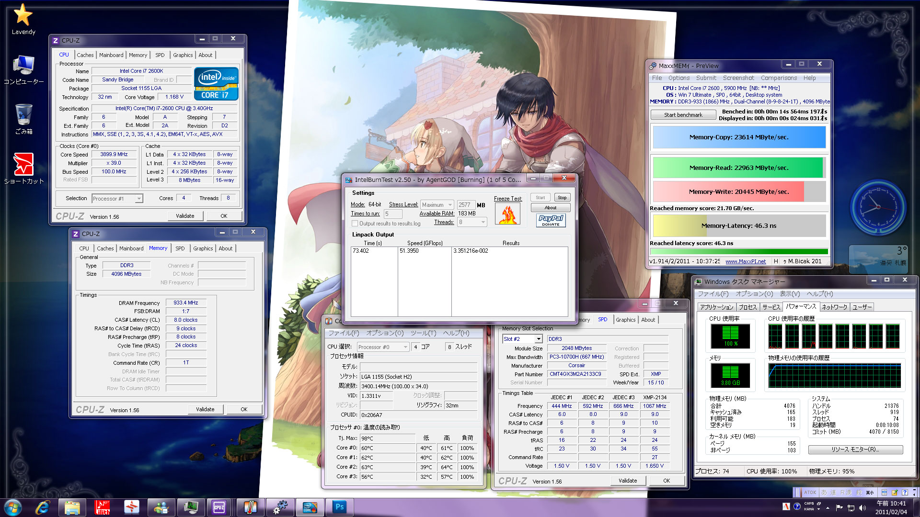Enable Output results to results.log checkbox

[355, 224]
